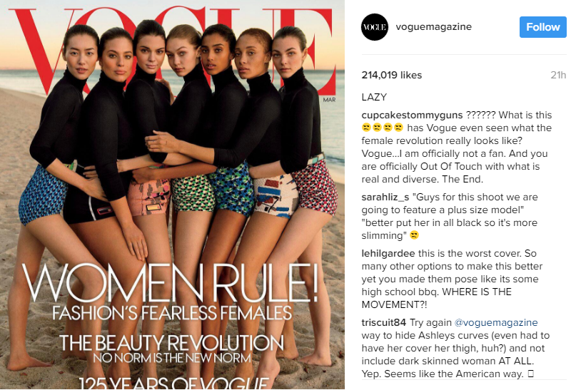Click the Vogue profile avatar icon
Viewport: 571px width, 390px height.
coord(374,27)
